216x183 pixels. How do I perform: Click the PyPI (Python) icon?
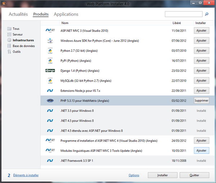coord(50,61)
